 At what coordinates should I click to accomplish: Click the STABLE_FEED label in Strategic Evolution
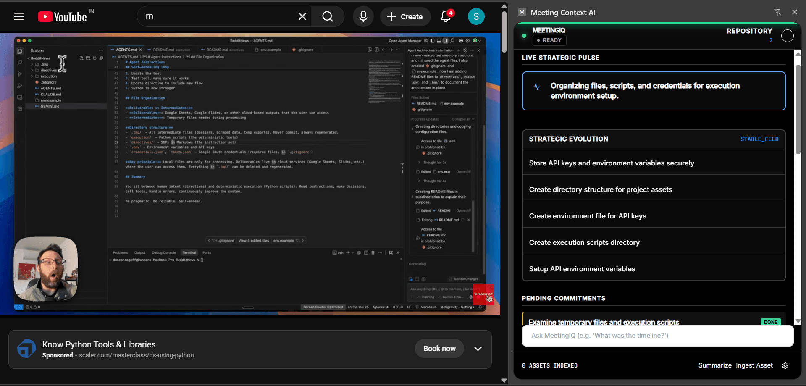pos(759,139)
